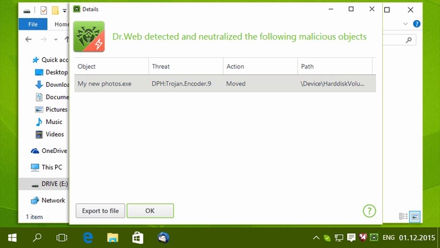Screen dimensions: 440x248
Task: Click the \Device\HarddiskVolu... path cell
Action: click(x=332, y=83)
